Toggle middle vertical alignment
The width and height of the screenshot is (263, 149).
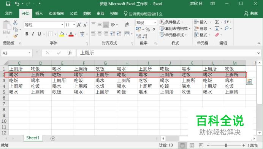point(100,25)
